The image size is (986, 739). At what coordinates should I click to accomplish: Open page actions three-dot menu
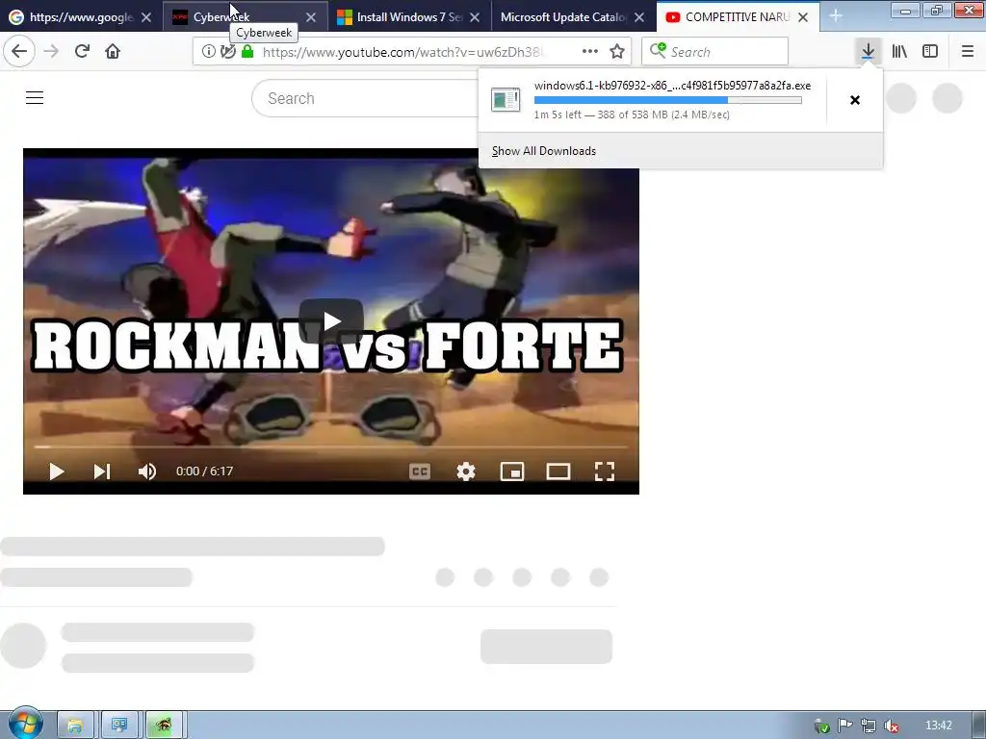click(590, 51)
